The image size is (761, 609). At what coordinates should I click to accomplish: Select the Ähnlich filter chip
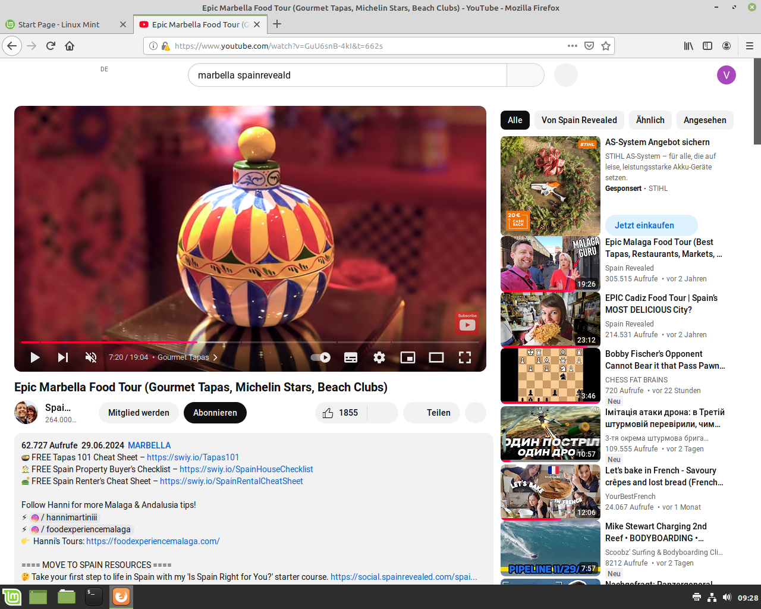[x=650, y=120]
